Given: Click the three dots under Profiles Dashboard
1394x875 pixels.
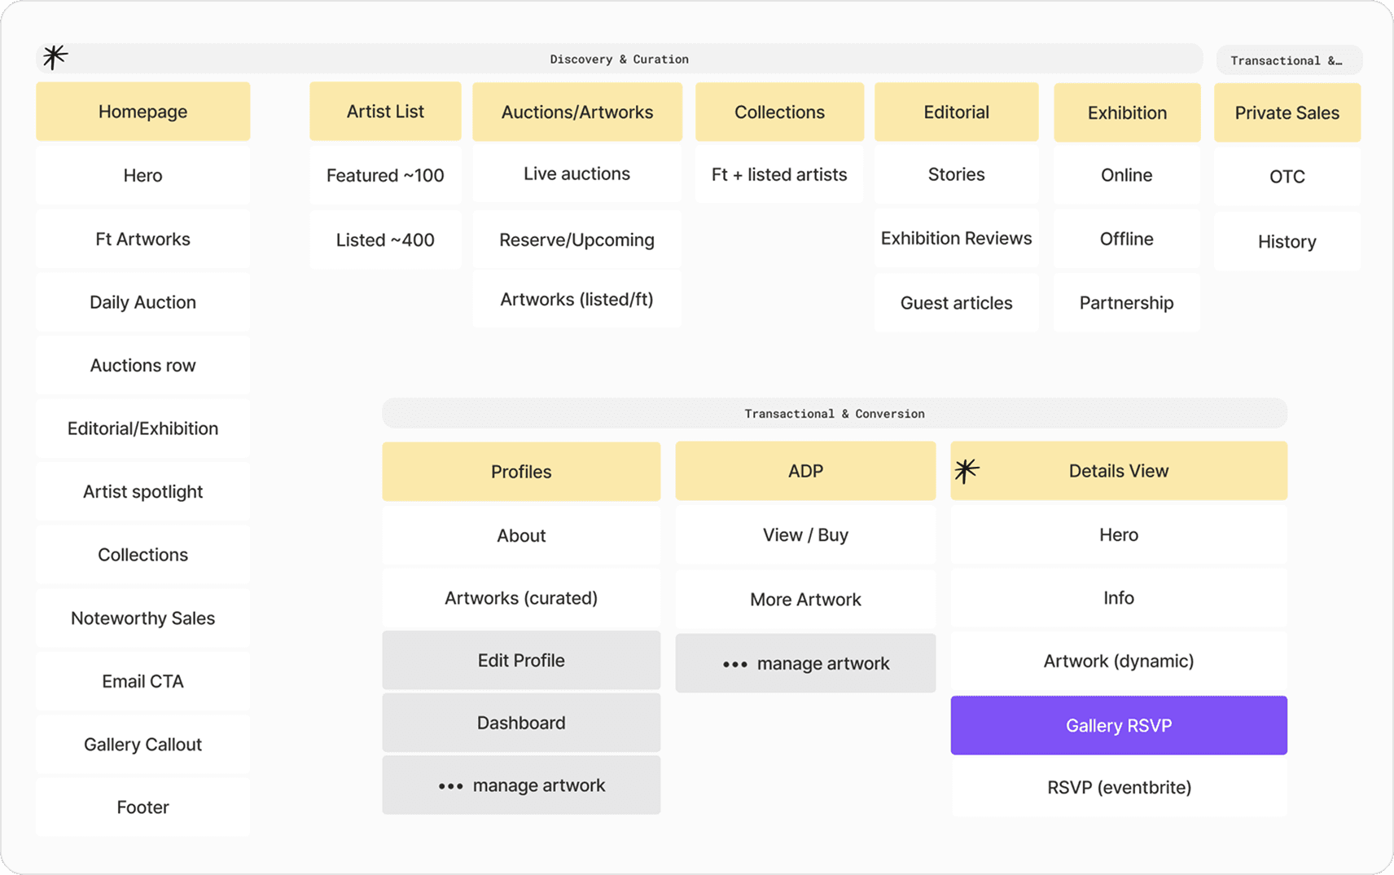Looking at the screenshot, I should pos(450,787).
